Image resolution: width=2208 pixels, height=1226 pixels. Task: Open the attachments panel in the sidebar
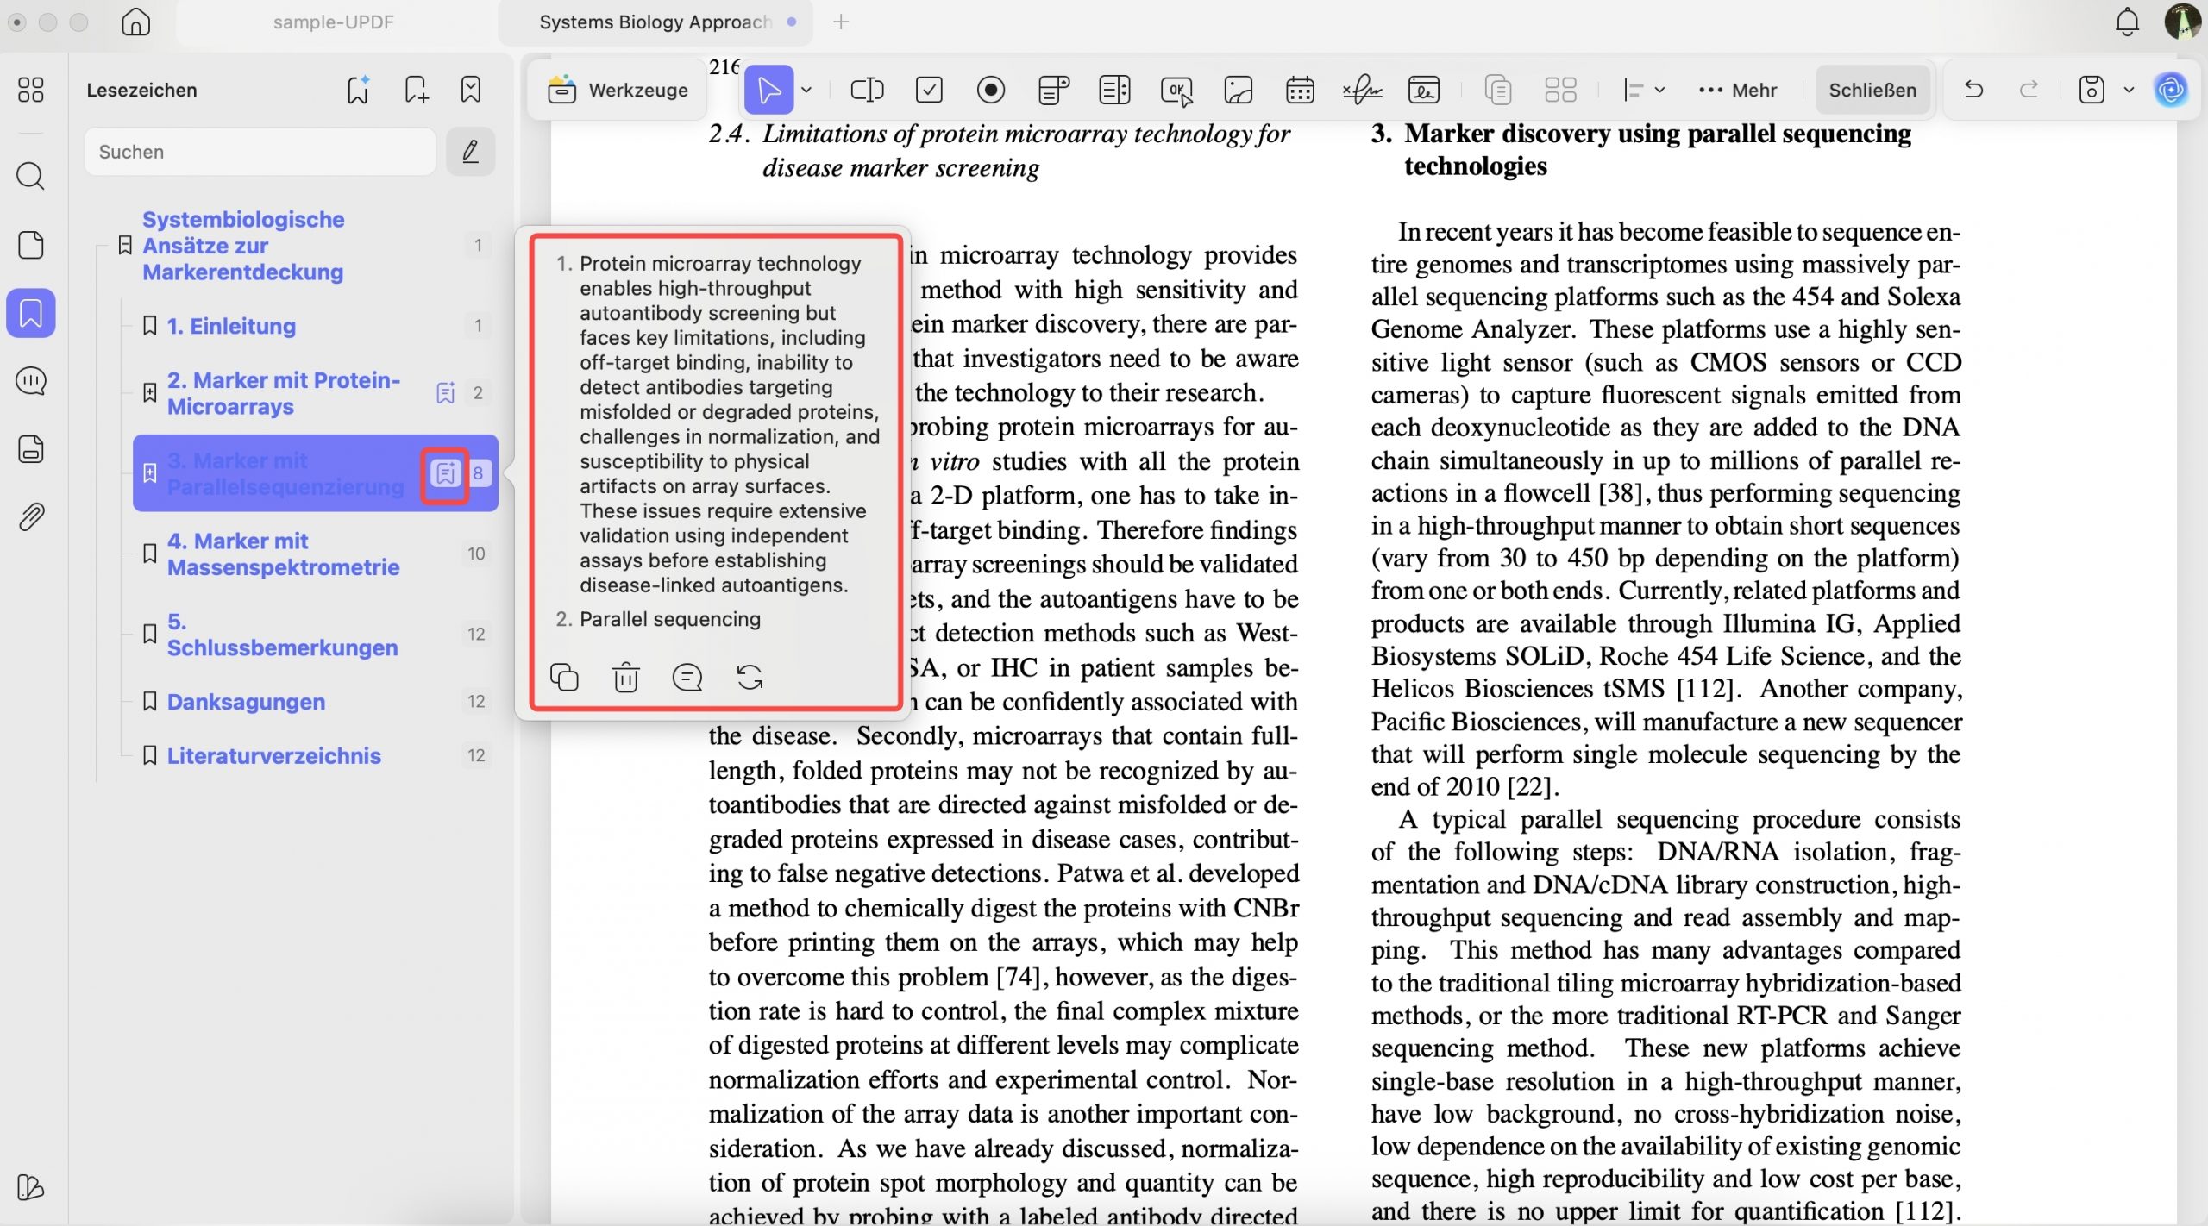pyautogui.click(x=31, y=516)
